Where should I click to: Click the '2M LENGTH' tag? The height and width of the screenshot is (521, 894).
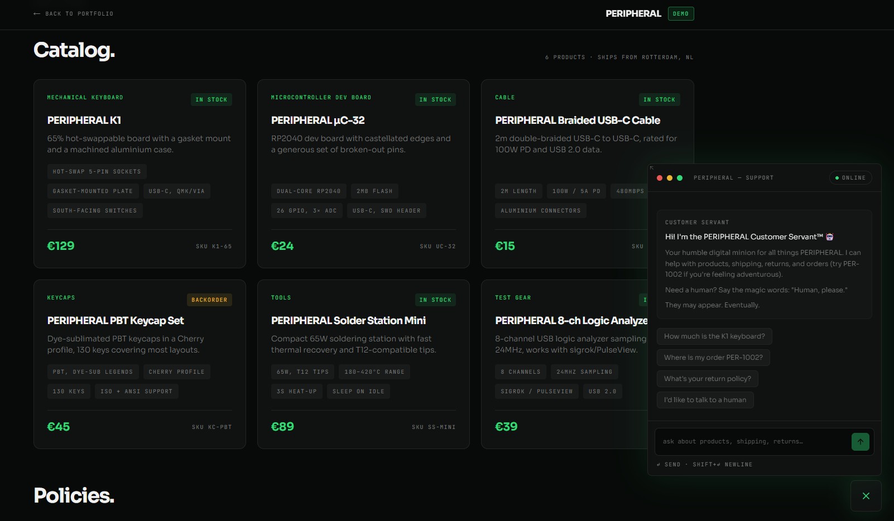518,191
